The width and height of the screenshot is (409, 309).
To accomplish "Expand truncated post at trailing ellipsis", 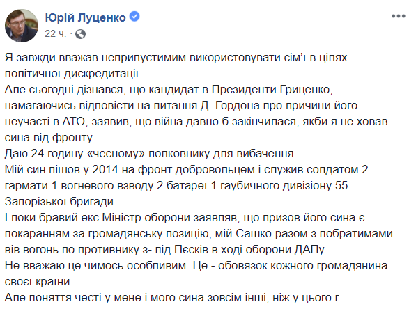I will click(341, 298).
